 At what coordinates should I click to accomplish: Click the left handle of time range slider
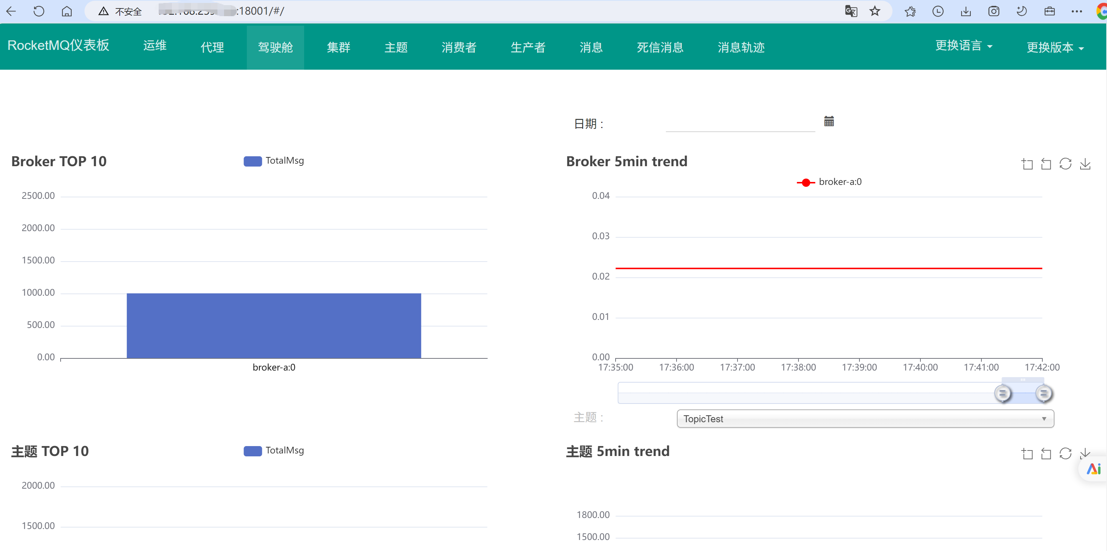1002,393
